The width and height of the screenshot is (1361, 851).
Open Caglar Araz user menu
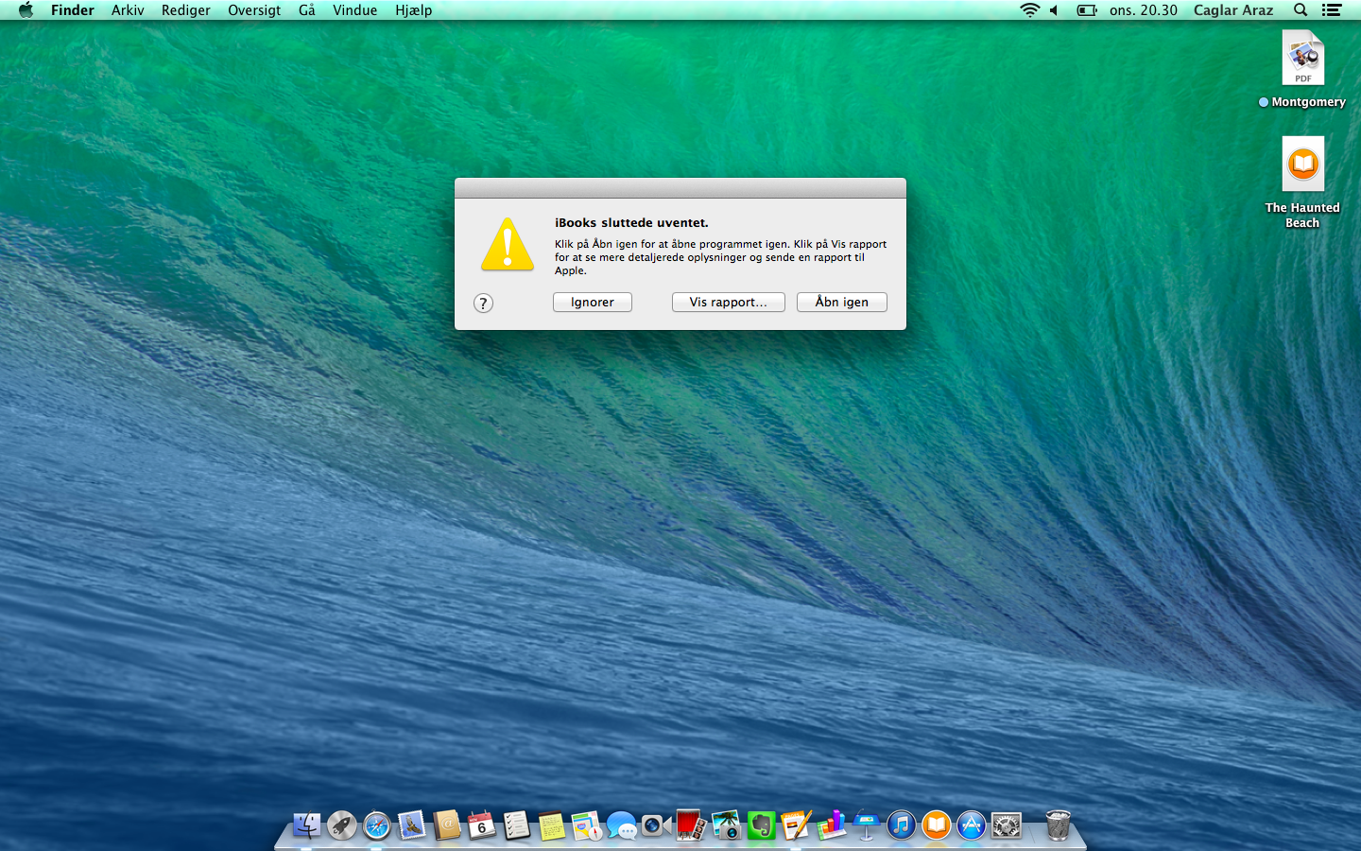click(x=1233, y=10)
